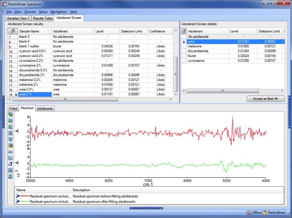Viewport: 292px width, 218px height.
Task: Click the 'Ac' graph toolbar icon
Action: point(11,158)
